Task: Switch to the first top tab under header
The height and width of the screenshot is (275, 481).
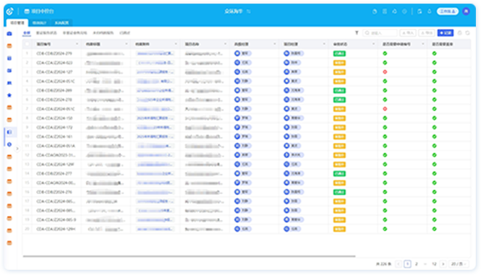Action: tap(17, 22)
